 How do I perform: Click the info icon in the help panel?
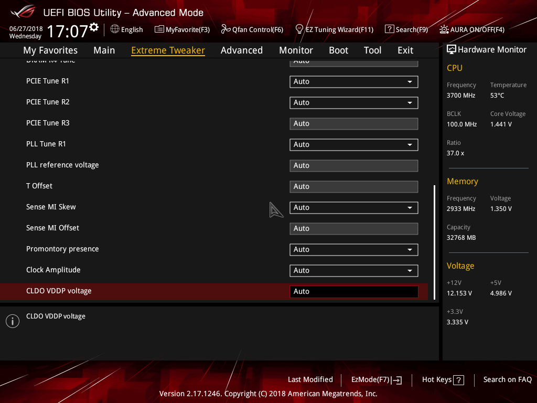click(13, 321)
